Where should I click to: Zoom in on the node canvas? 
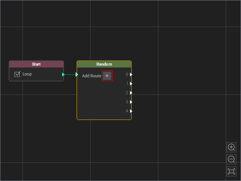(231, 147)
